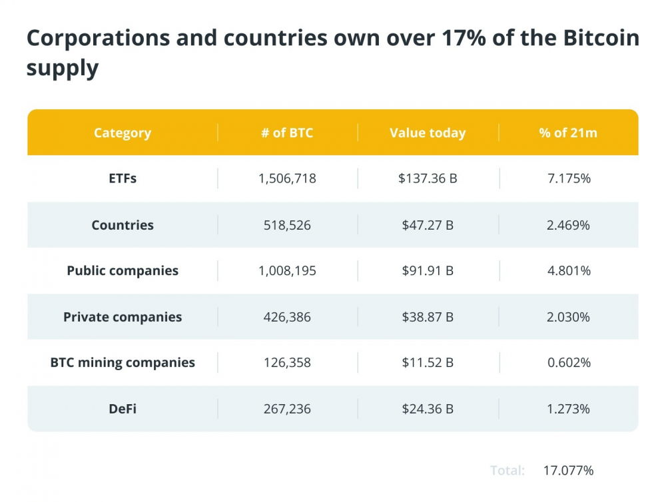Click the faded Total label
Viewport: 666px width, 502px height.
pyautogui.click(x=507, y=471)
